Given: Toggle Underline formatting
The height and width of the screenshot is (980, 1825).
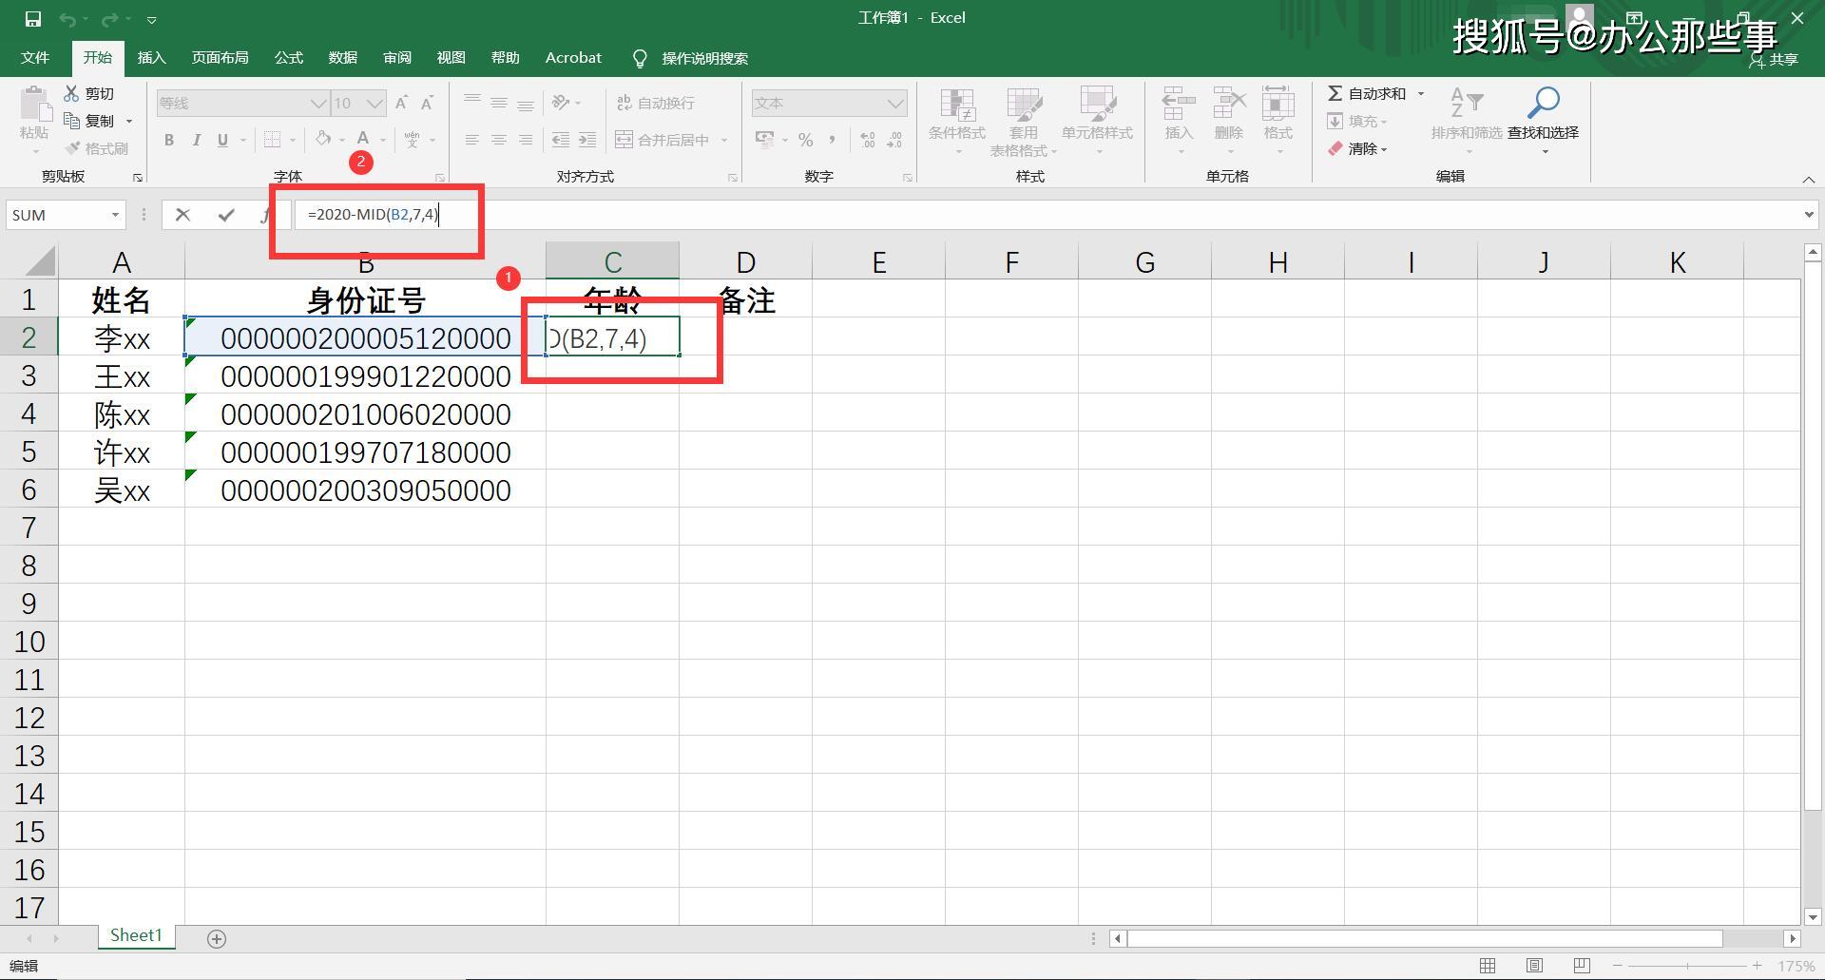Looking at the screenshot, I should pyautogui.click(x=222, y=141).
